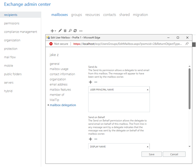The width and height of the screenshot is (196, 167).
Task: Sort by Display Name column arrow
Action: click(148, 146)
